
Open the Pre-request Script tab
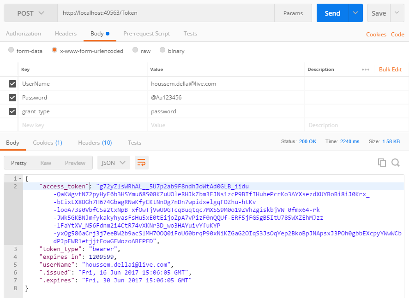(x=146, y=34)
